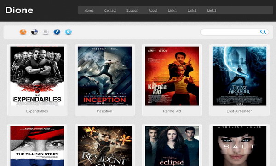Click the Last Airbender caption text
Screen dimensions: 276x166
[x=239, y=111]
